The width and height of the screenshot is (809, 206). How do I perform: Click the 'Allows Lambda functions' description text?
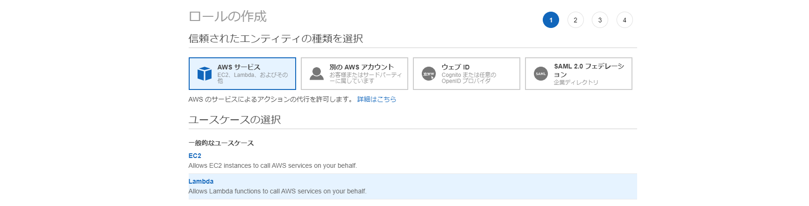pos(277,191)
